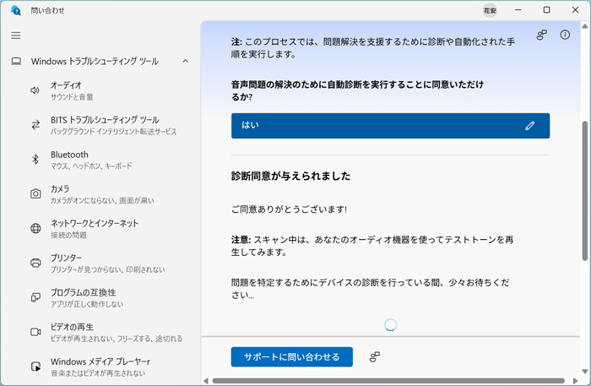Click the 花安 account avatar
The image size is (591, 386).
[x=490, y=10]
